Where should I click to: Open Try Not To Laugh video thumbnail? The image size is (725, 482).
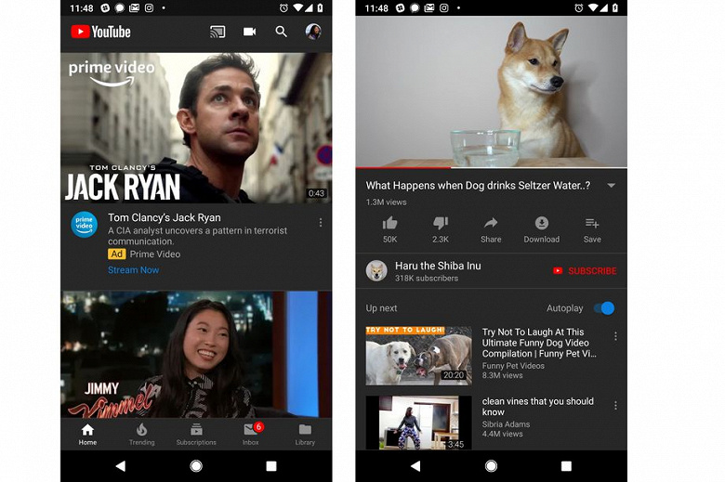coord(419,356)
